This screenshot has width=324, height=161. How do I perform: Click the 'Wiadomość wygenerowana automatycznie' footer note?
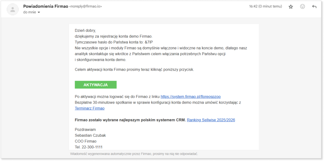click(x=134, y=154)
